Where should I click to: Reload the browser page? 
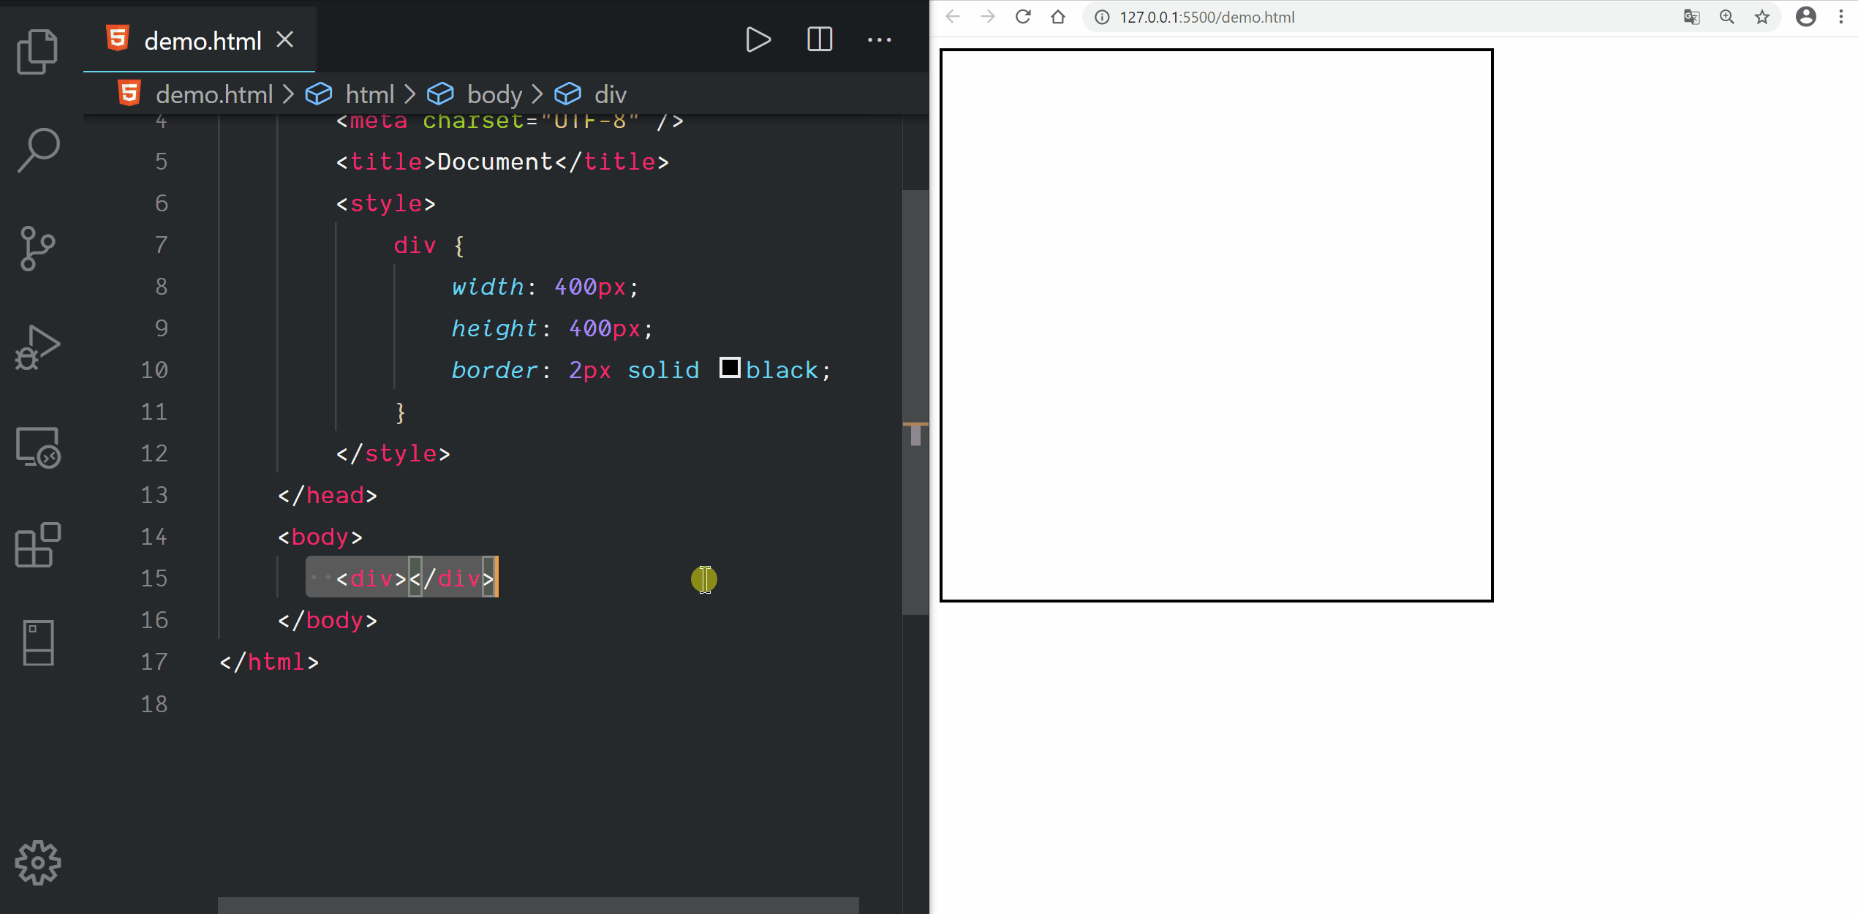point(1023,17)
